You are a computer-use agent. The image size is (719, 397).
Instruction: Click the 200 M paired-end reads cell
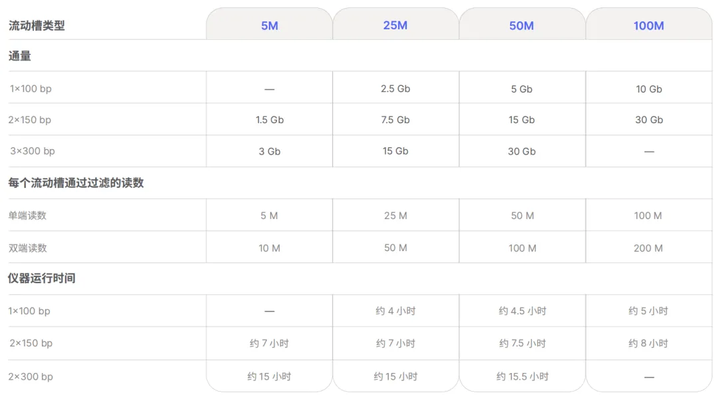click(x=648, y=248)
